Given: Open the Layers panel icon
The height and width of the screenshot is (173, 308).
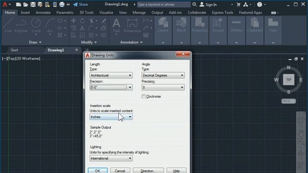Looking at the screenshot, I should (163, 25).
